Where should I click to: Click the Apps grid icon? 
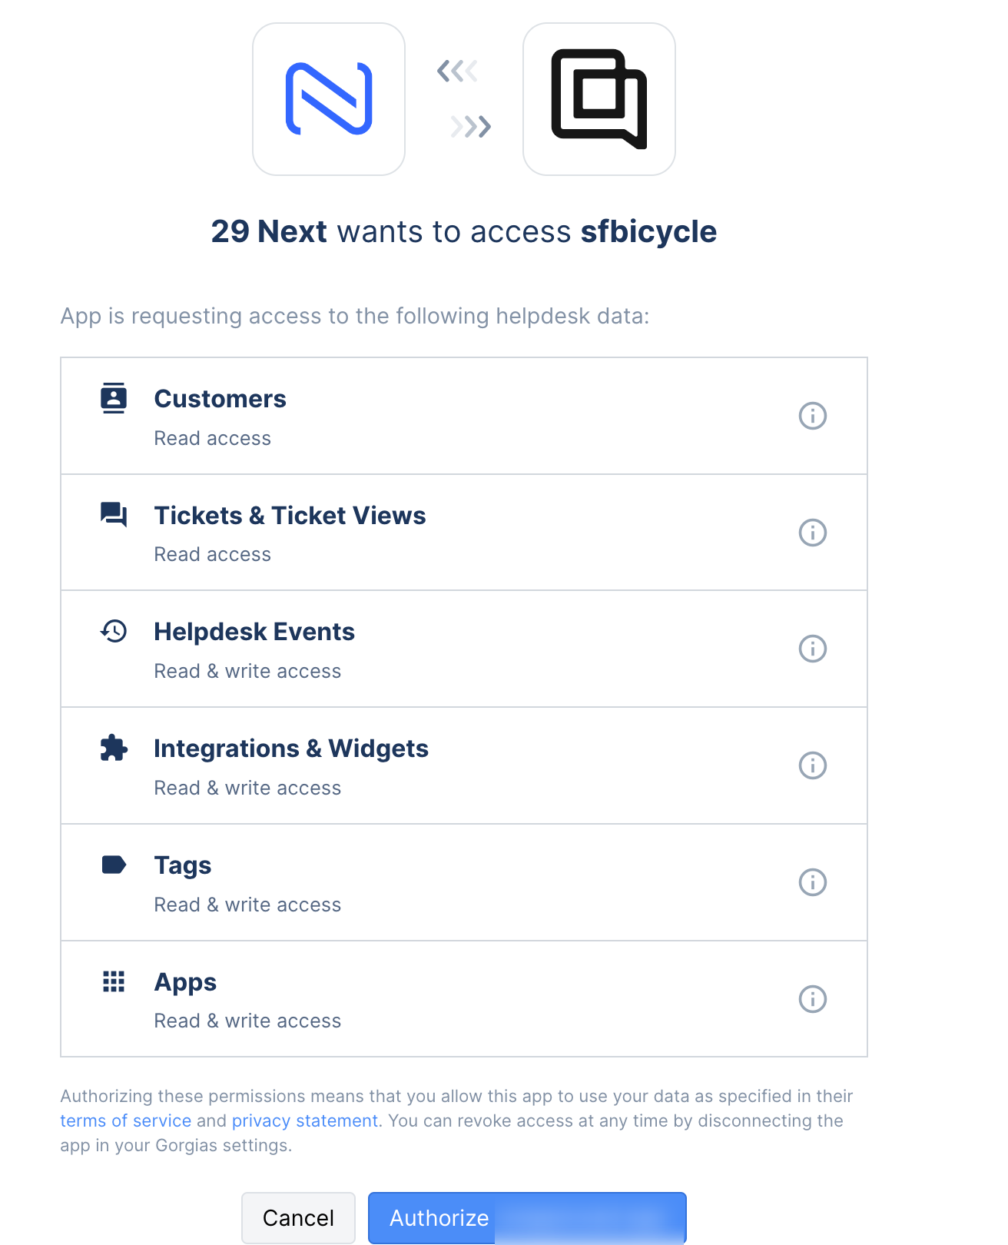(114, 981)
